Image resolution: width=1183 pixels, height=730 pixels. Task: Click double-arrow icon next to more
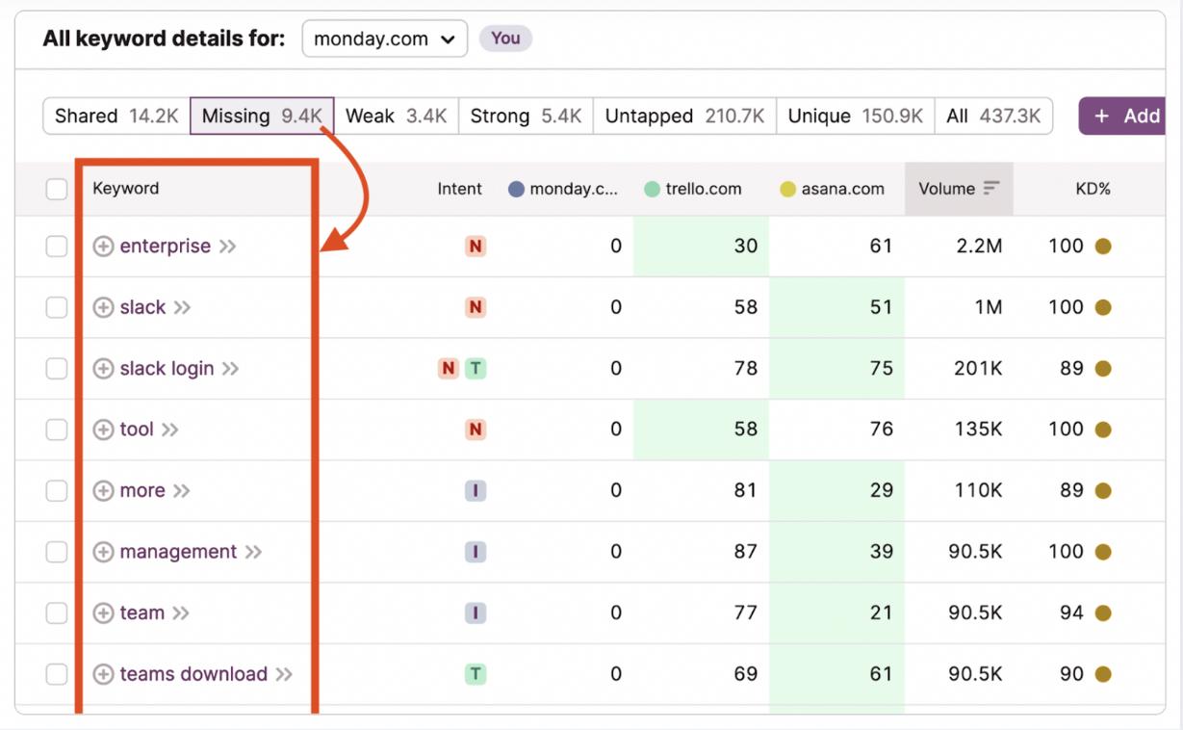click(x=181, y=491)
